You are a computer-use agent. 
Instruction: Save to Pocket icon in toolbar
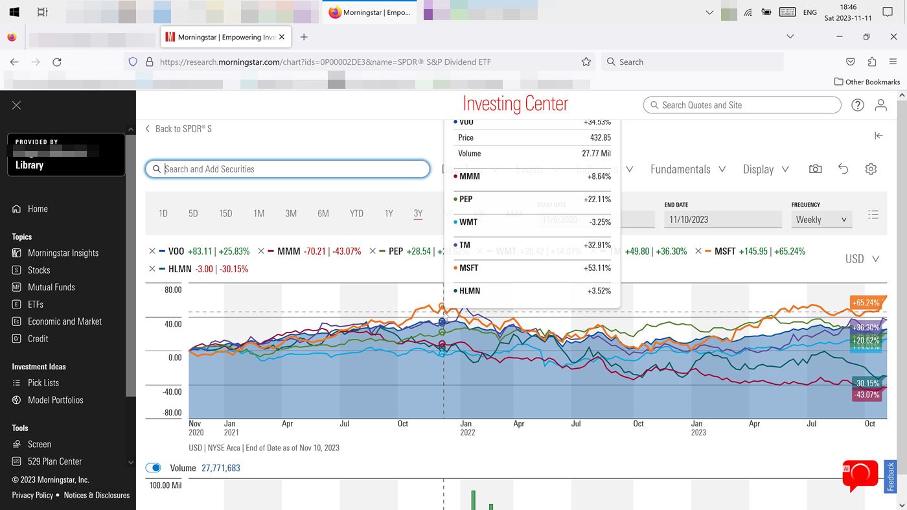pyautogui.click(x=851, y=62)
